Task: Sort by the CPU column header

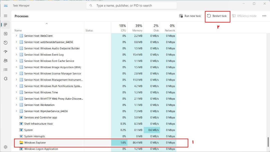Action: [x=119, y=28]
